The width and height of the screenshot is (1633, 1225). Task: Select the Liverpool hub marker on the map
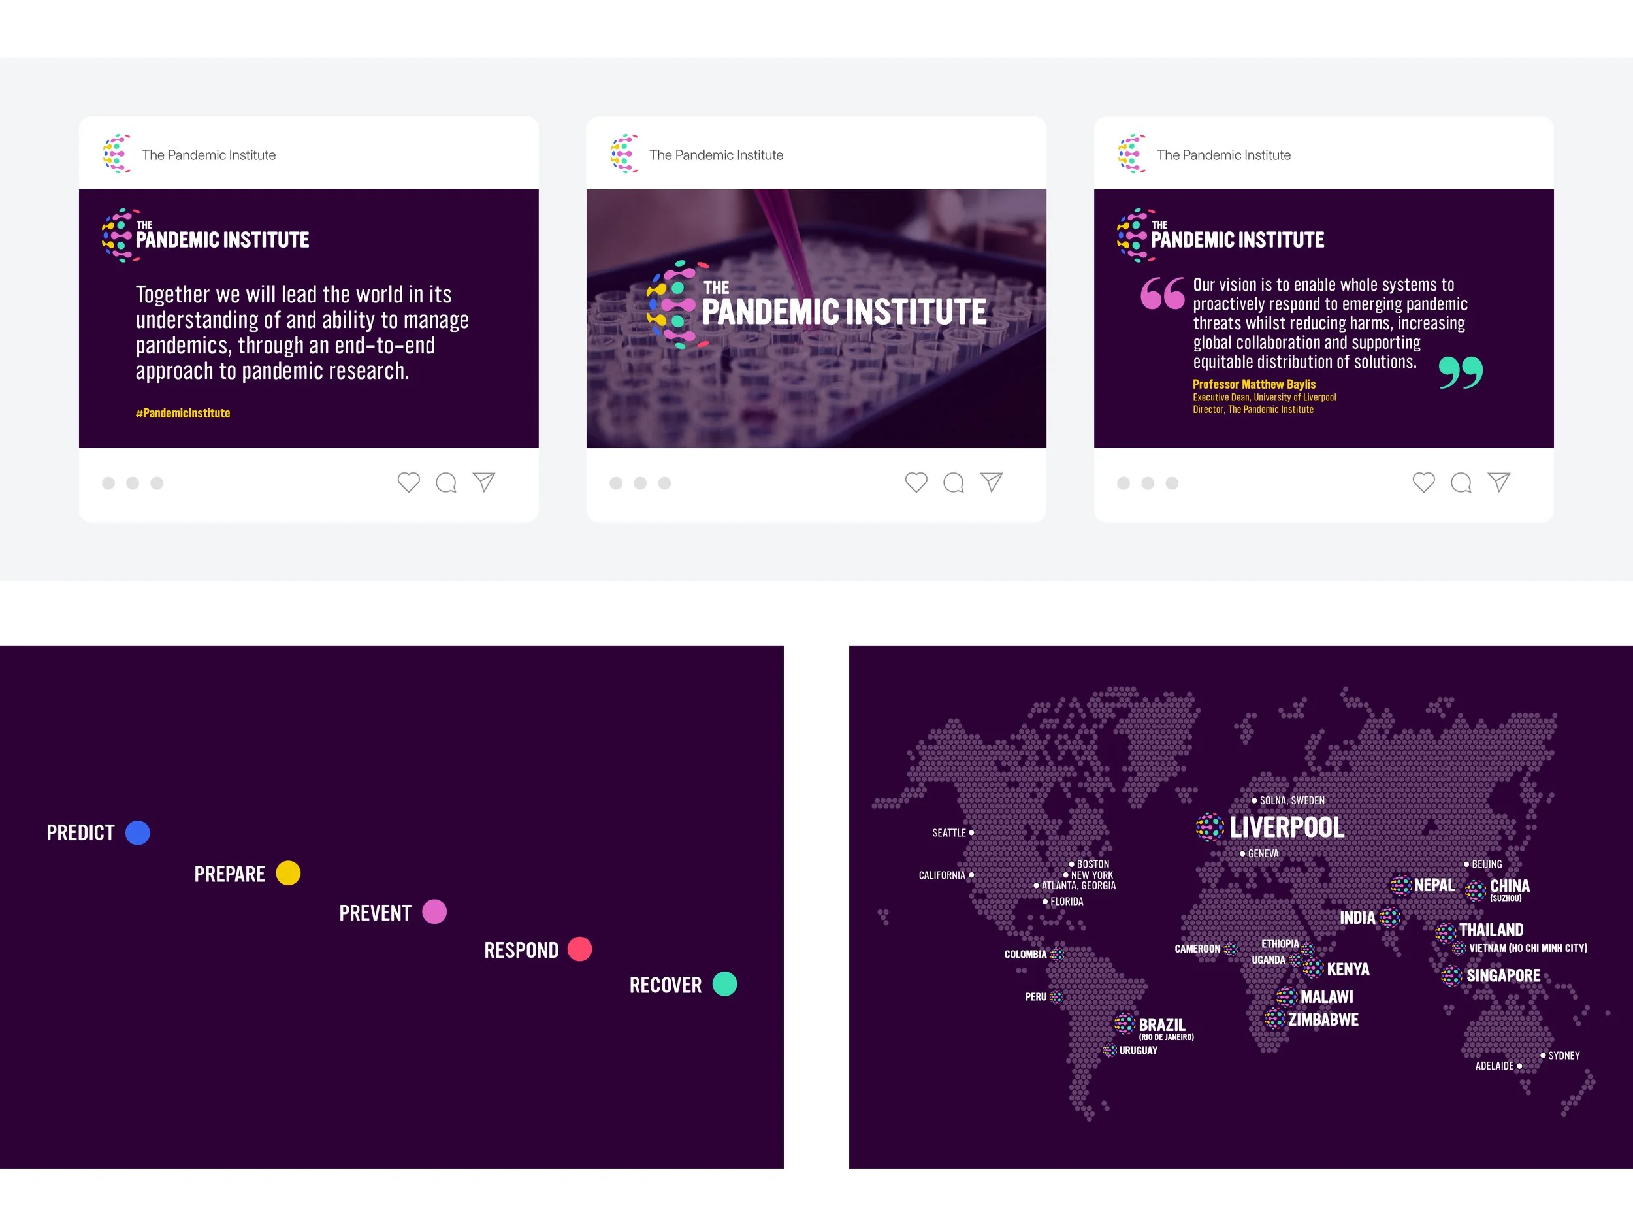[1210, 827]
